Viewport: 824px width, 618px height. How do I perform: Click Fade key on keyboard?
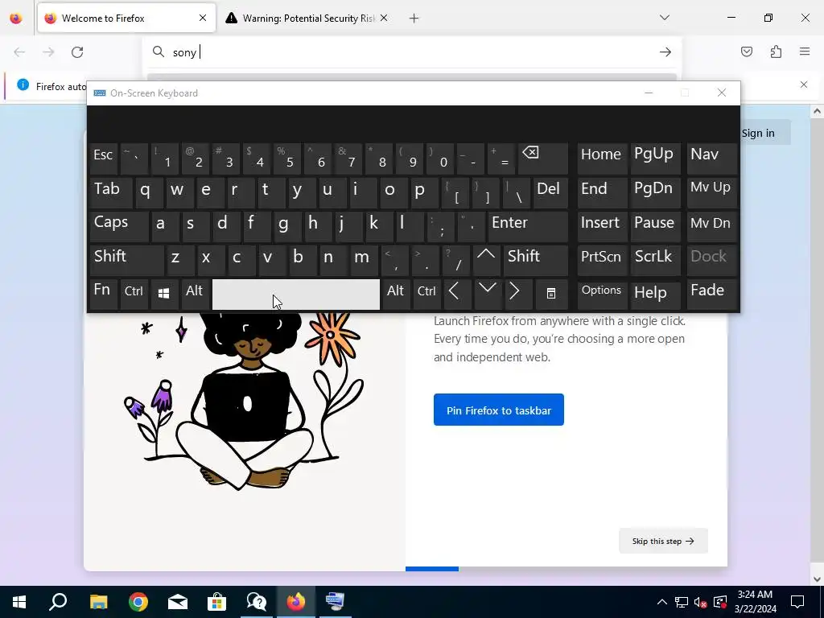click(712, 293)
